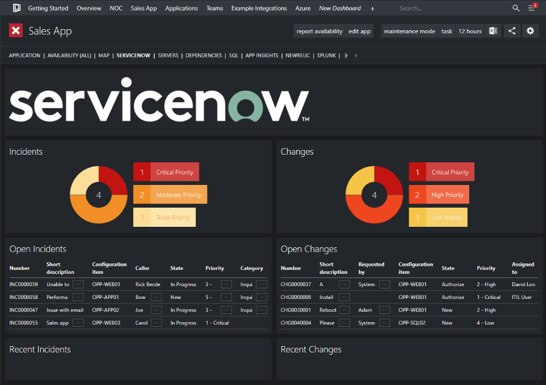Switch to APP INSIGHTS tab
Viewport: 546px width, 385px height.
pyautogui.click(x=262, y=55)
